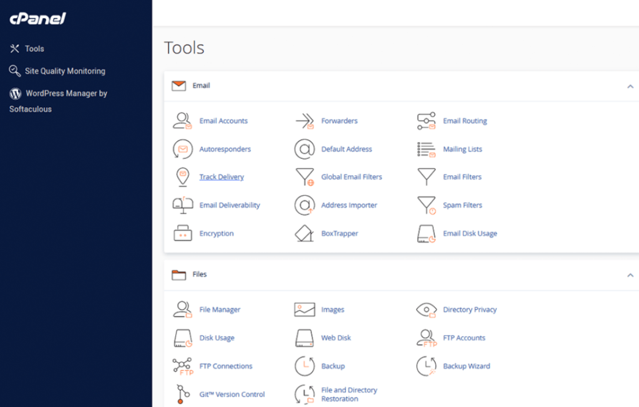The image size is (639, 407).
Task: Click the FTP Connections icon
Action: click(183, 366)
